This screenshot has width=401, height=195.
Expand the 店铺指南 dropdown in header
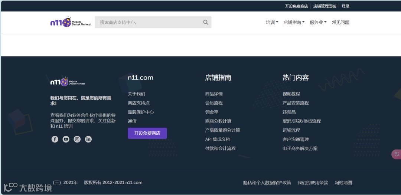[x=294, y=23]
